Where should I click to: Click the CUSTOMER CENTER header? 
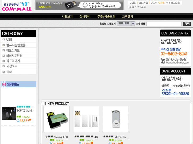pos(175,33)
